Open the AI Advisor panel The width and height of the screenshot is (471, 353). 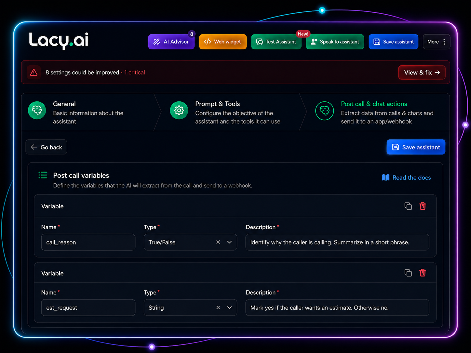(171, 42)
